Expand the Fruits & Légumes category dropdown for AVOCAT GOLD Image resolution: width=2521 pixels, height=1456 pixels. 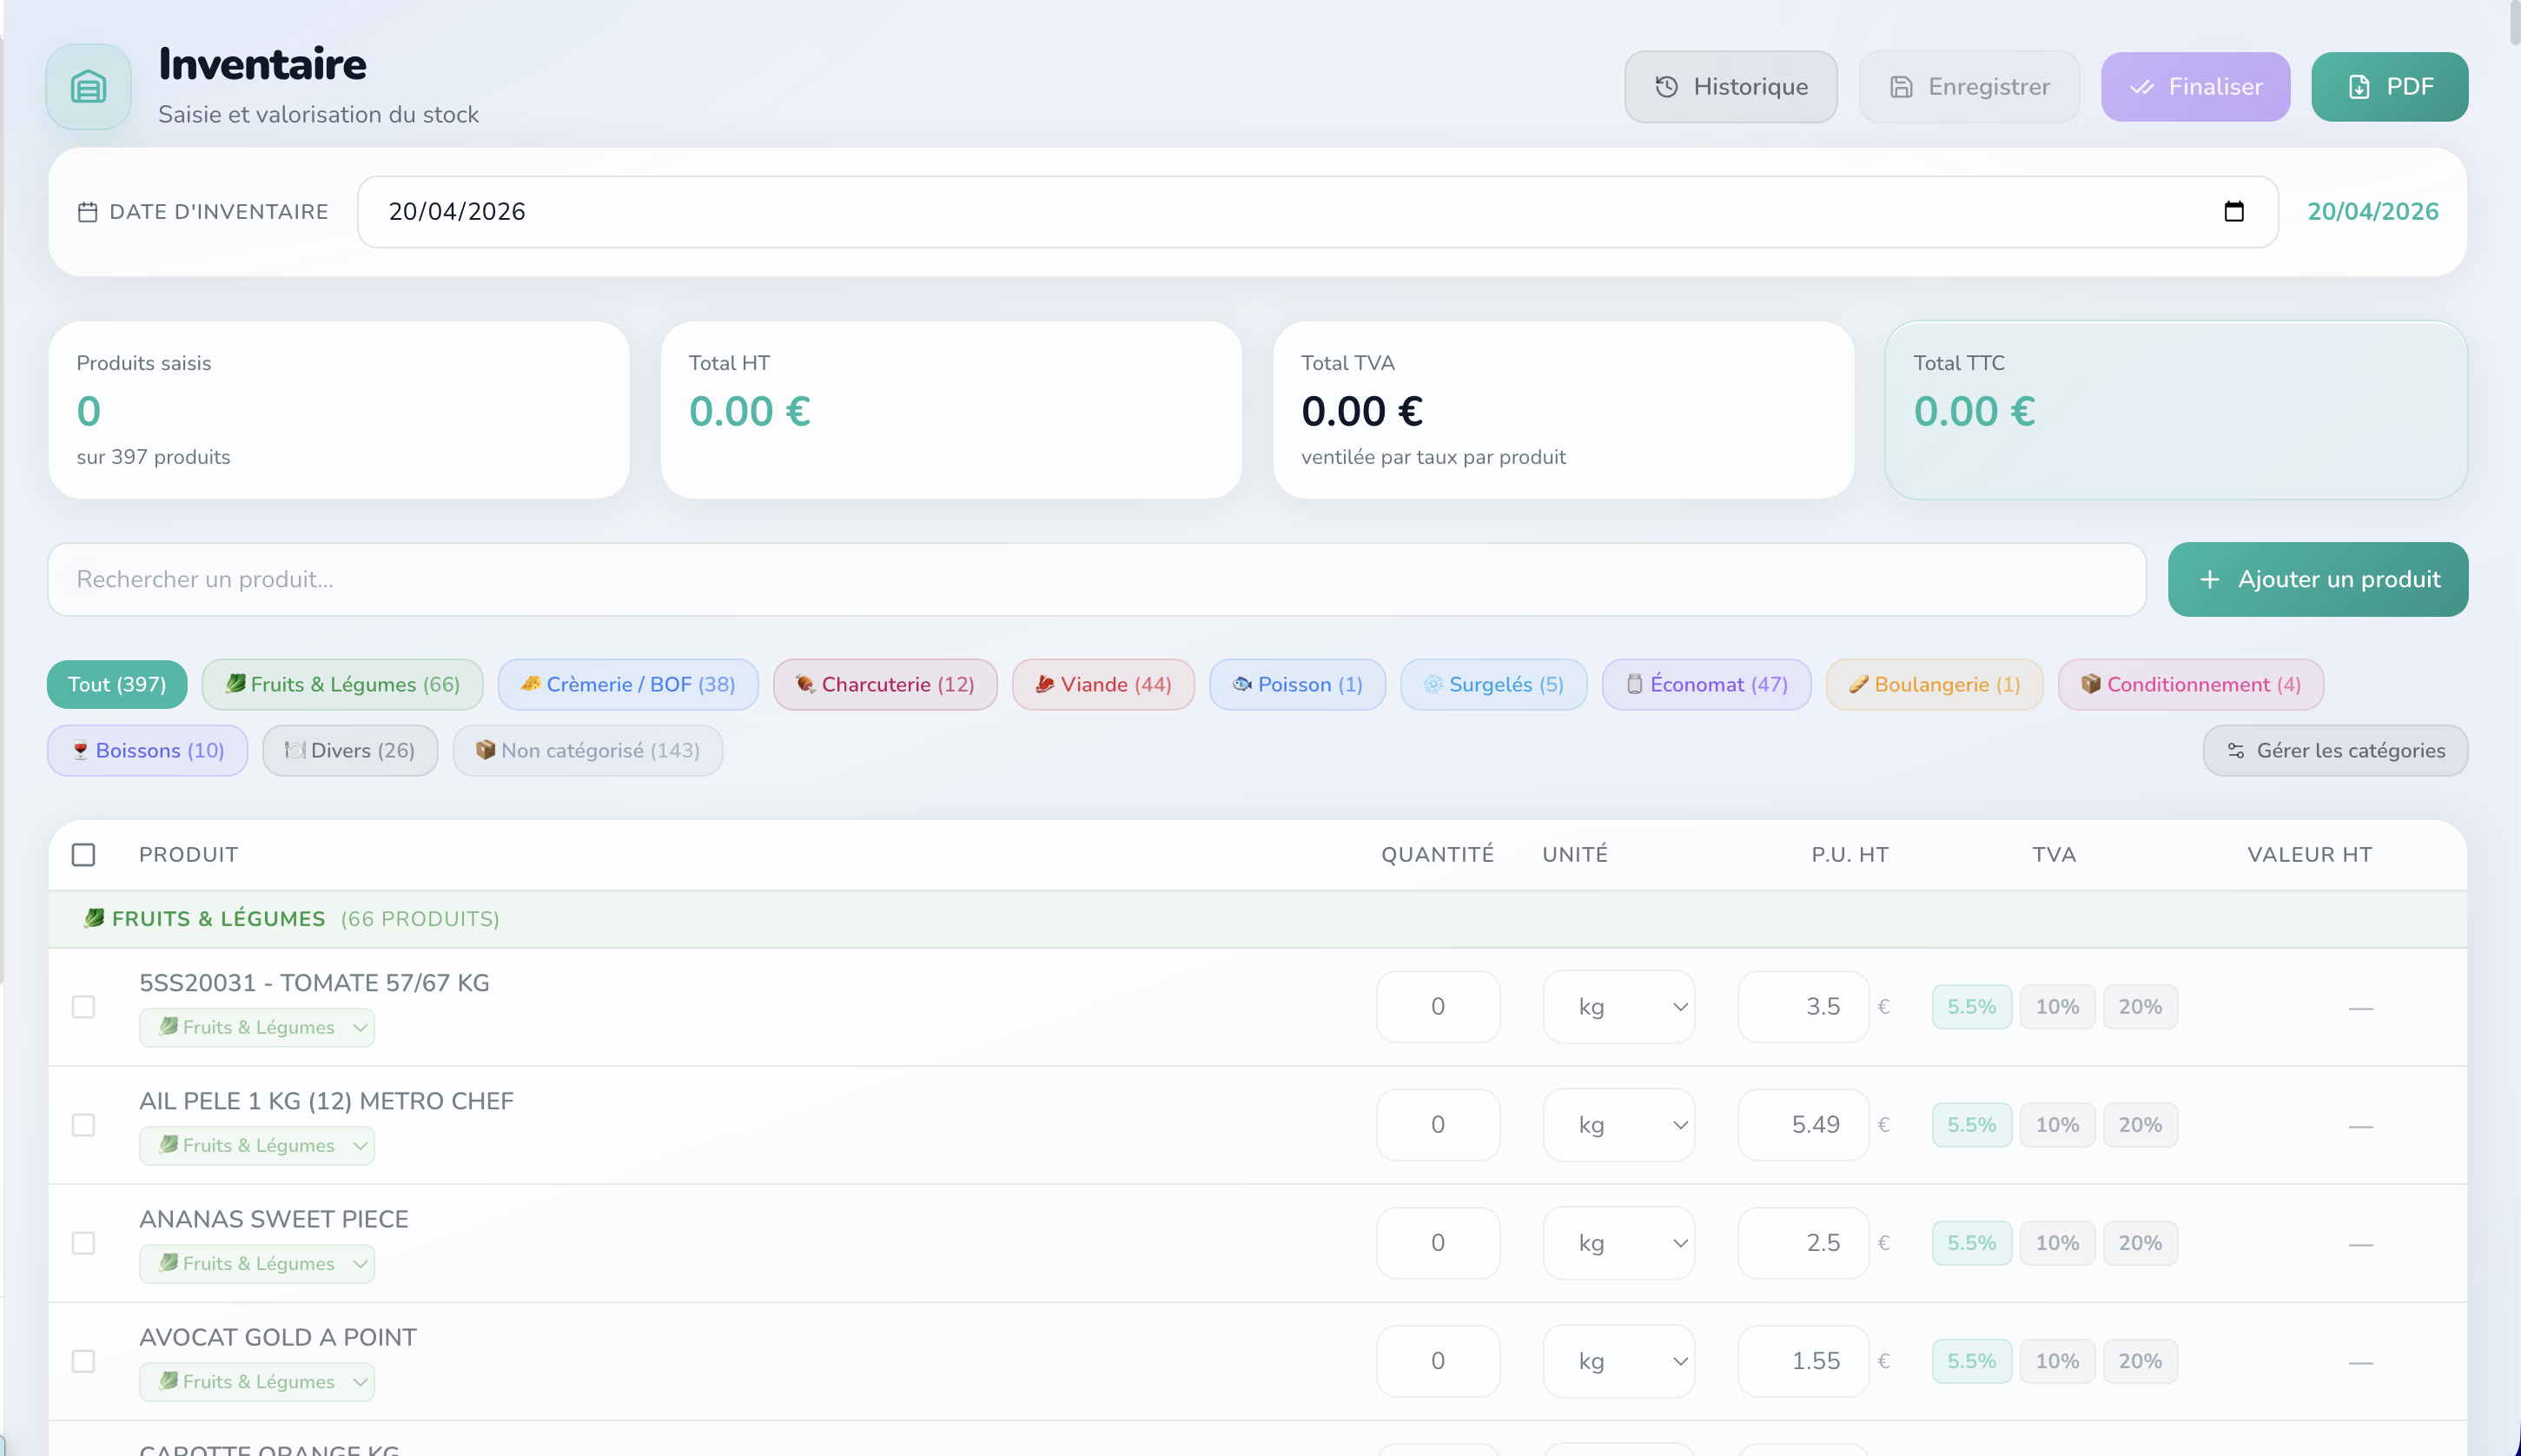pyautogui.click(x=257, y=1382)
